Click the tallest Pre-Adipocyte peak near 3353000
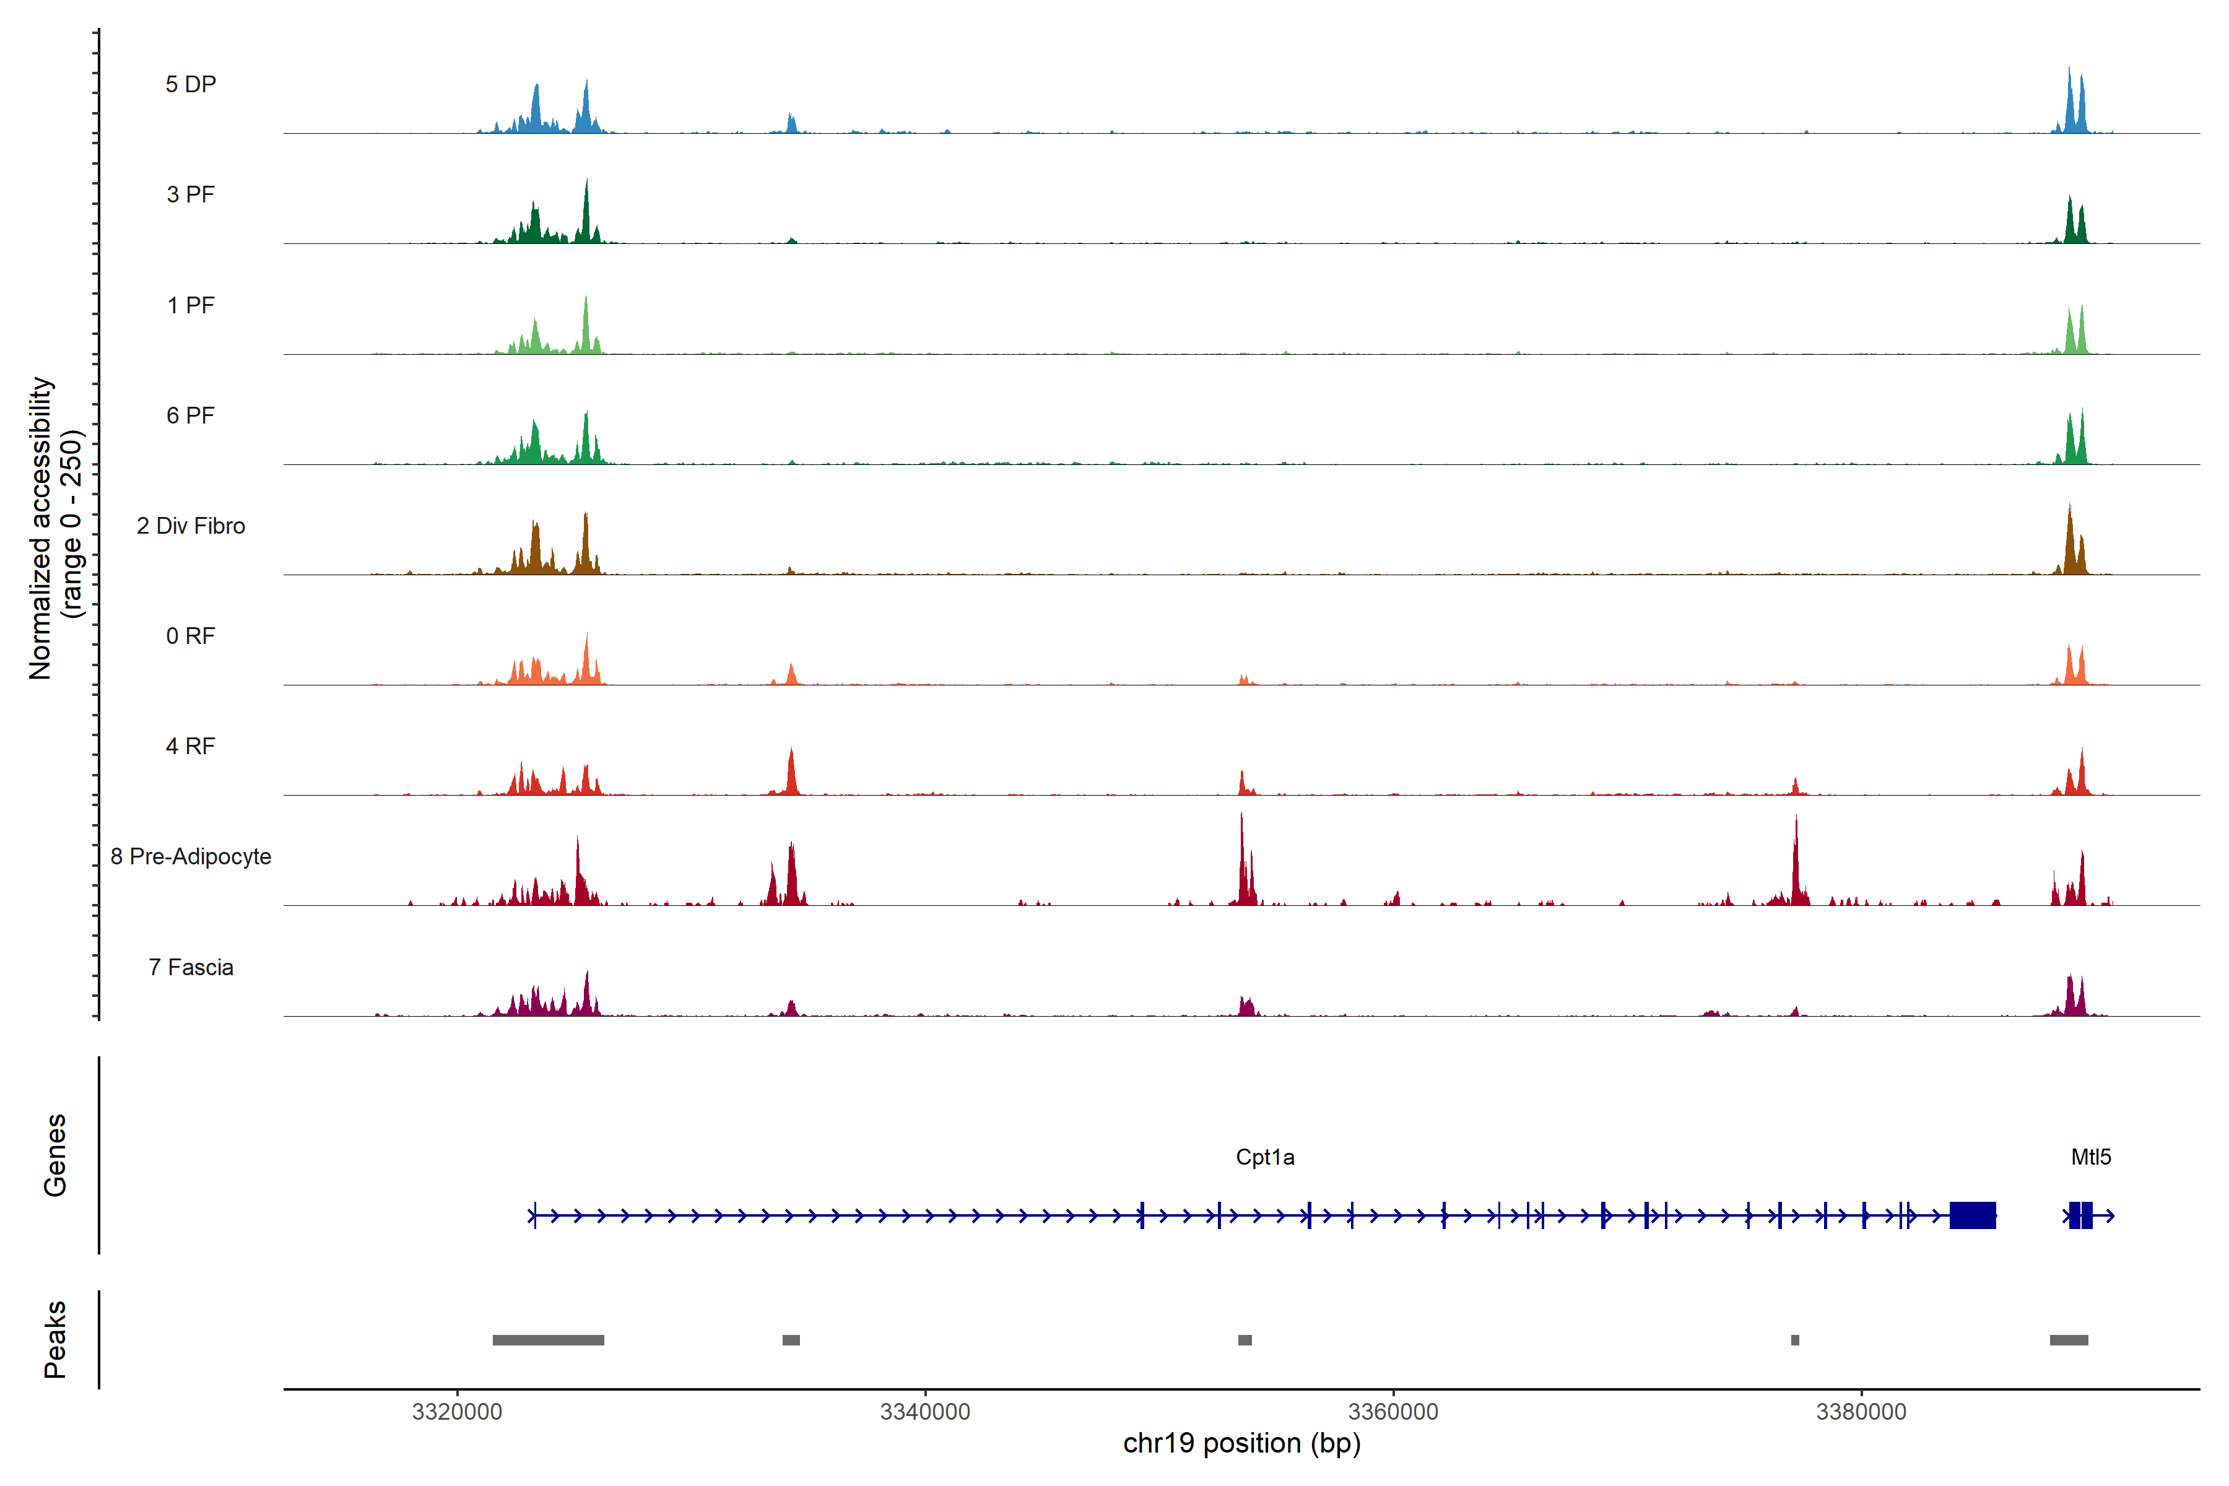Screen dimensions: 2229x1486 click(1241, 862)
